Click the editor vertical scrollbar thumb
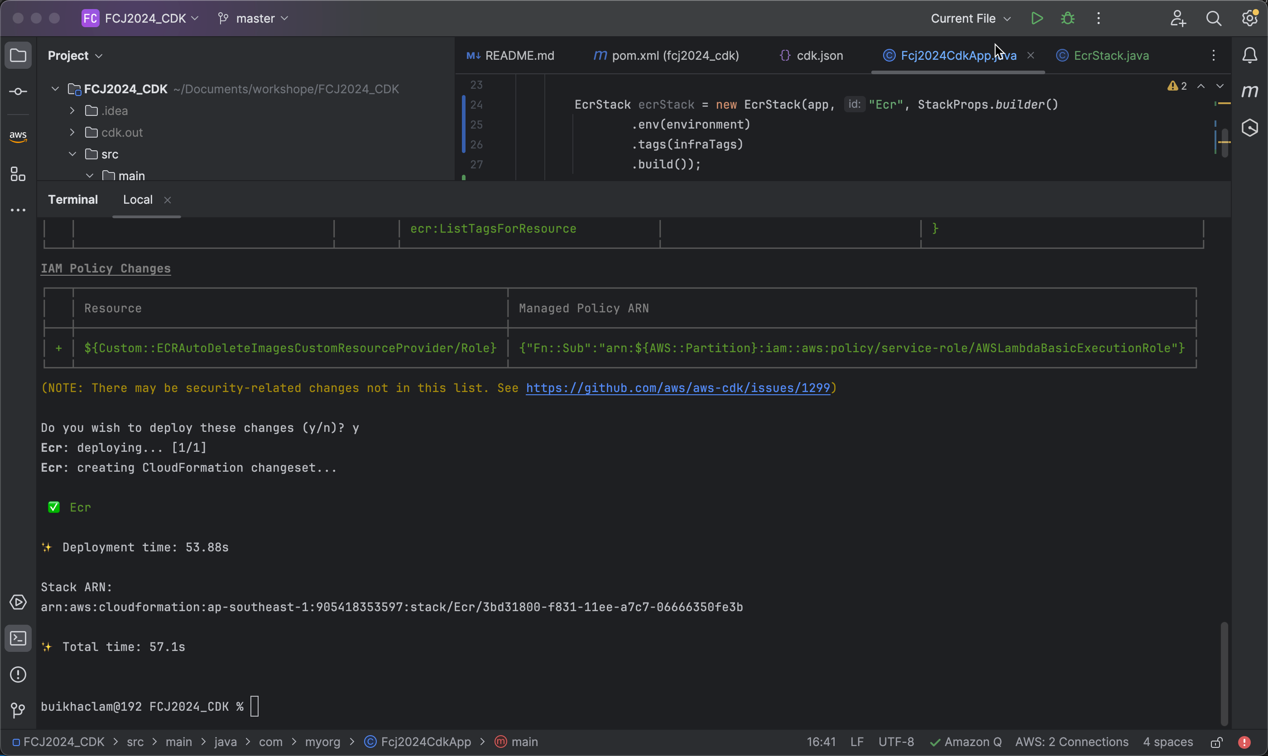The height and width of the screenshot is (756, 1268). (x=1225, y=143)
